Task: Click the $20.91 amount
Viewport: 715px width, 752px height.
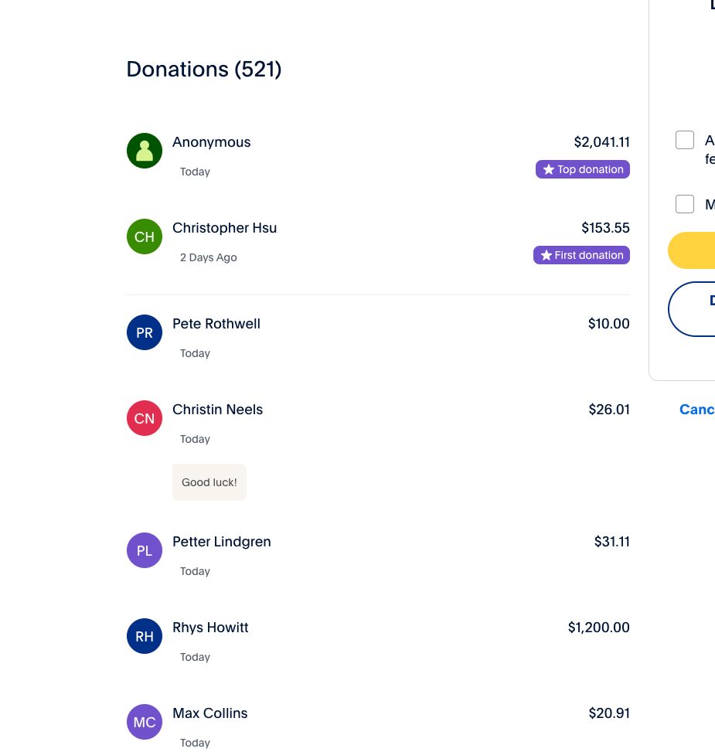Action: (609, 713)
